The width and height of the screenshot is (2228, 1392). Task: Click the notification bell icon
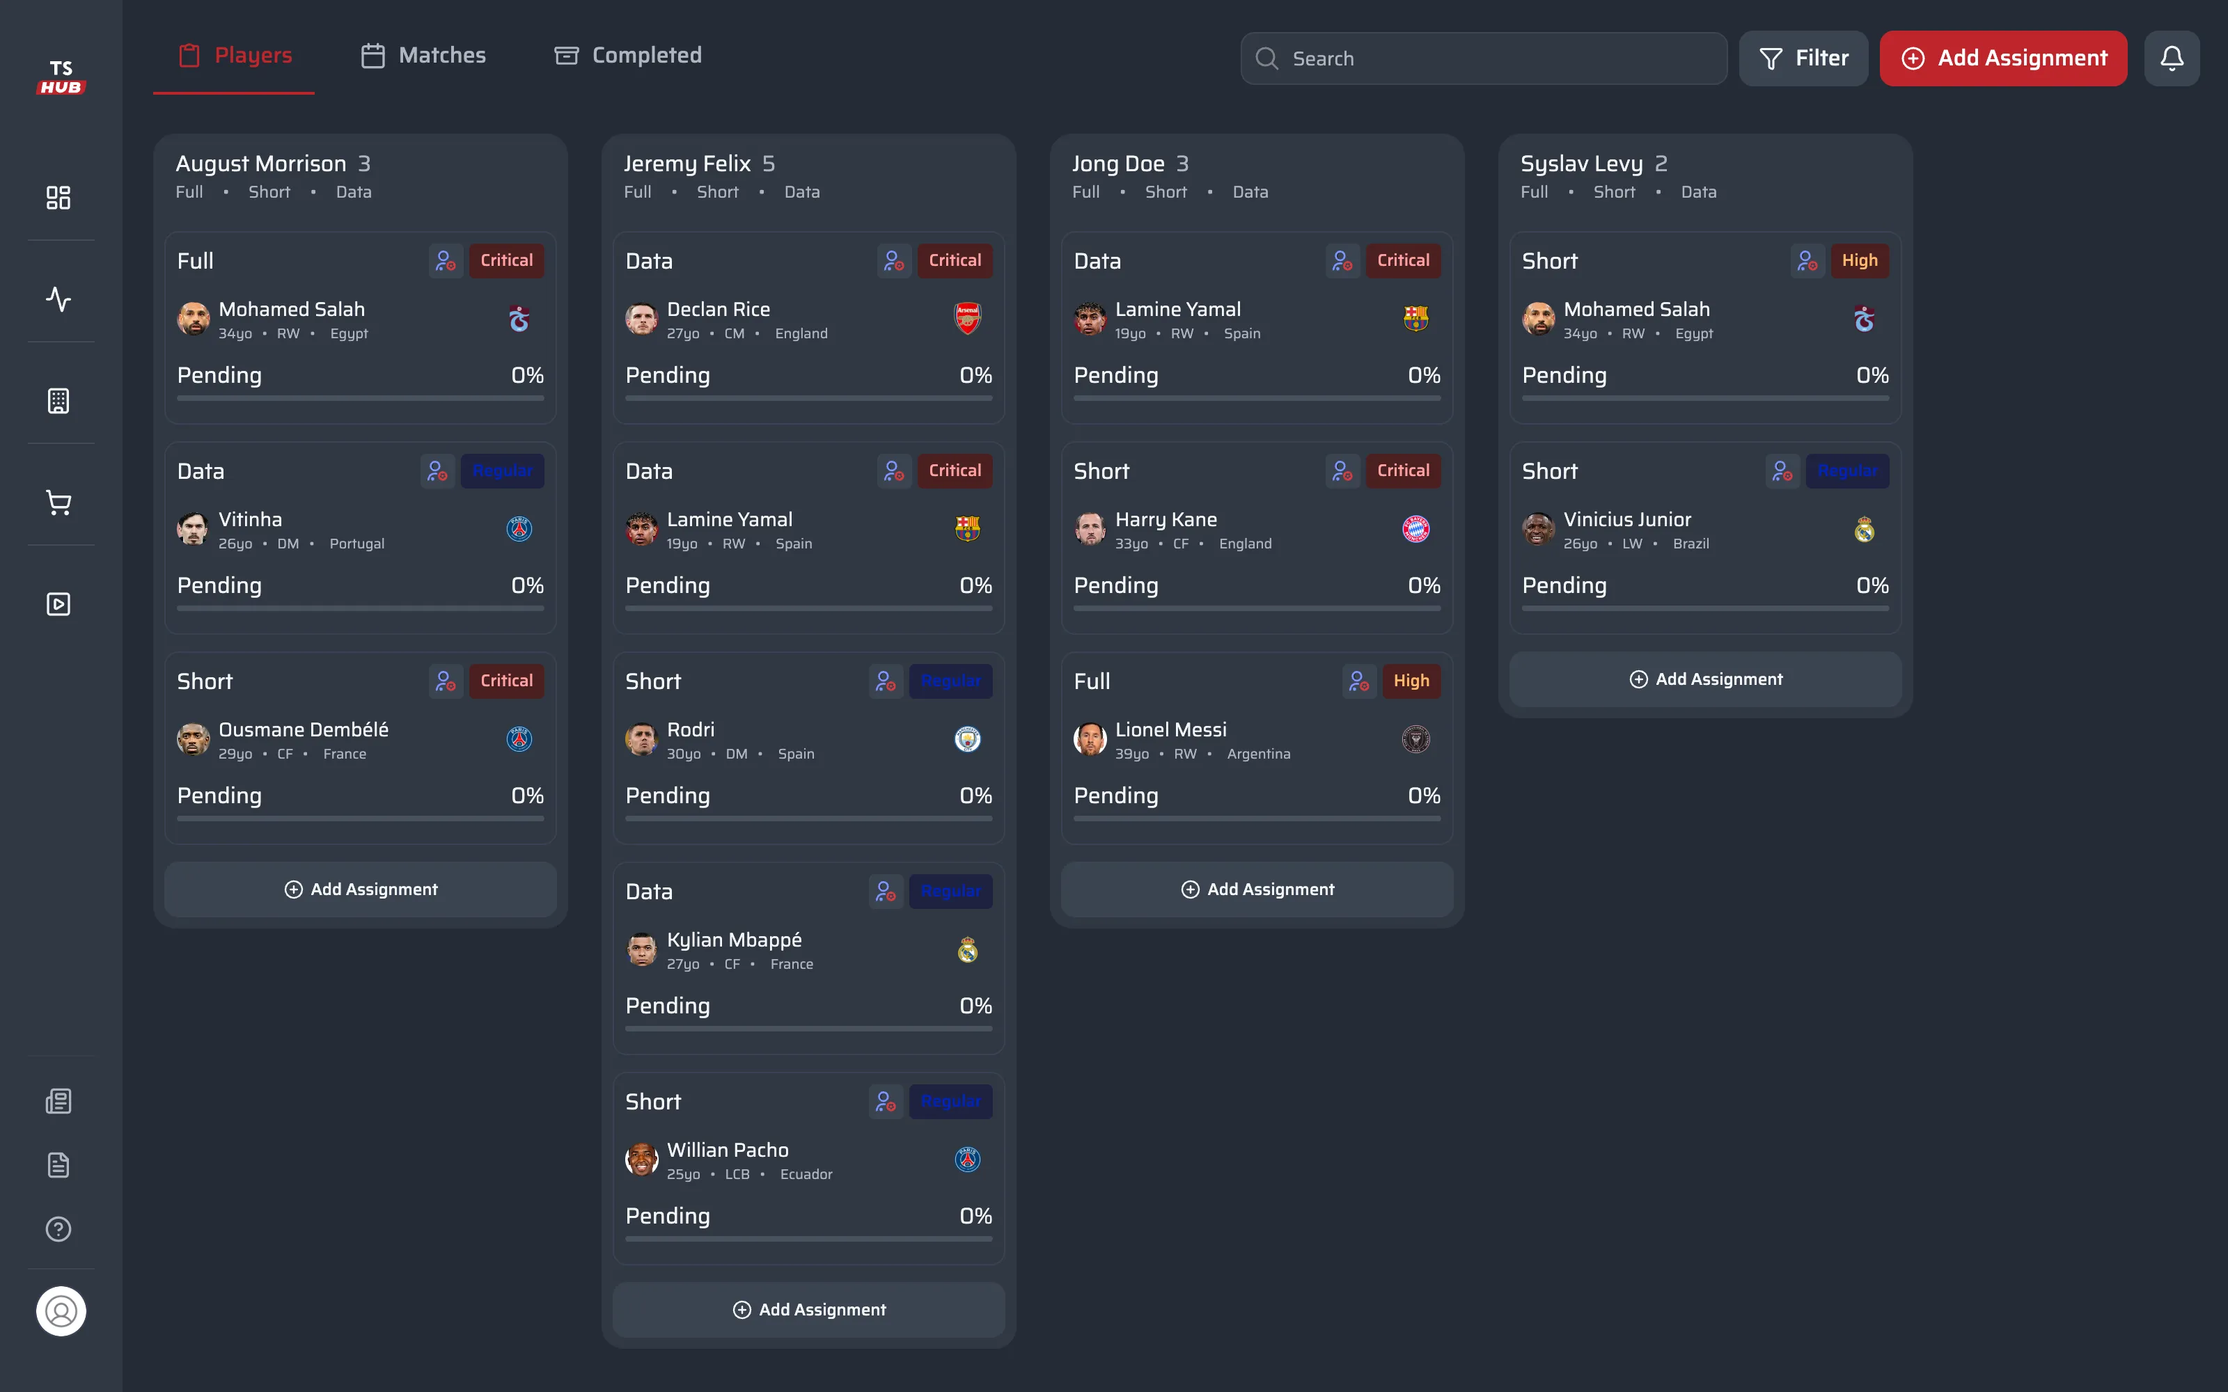(2172, 58)
